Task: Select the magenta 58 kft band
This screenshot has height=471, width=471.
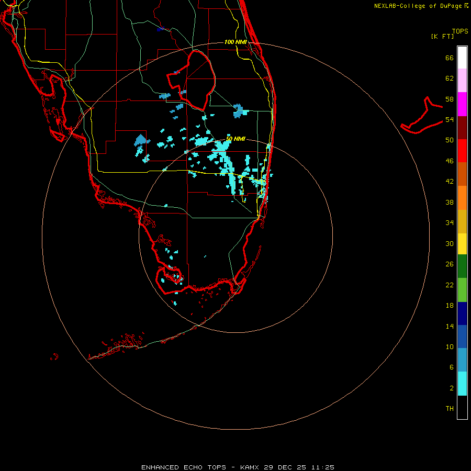Action: pyautogui.click(x=462, y=104)
